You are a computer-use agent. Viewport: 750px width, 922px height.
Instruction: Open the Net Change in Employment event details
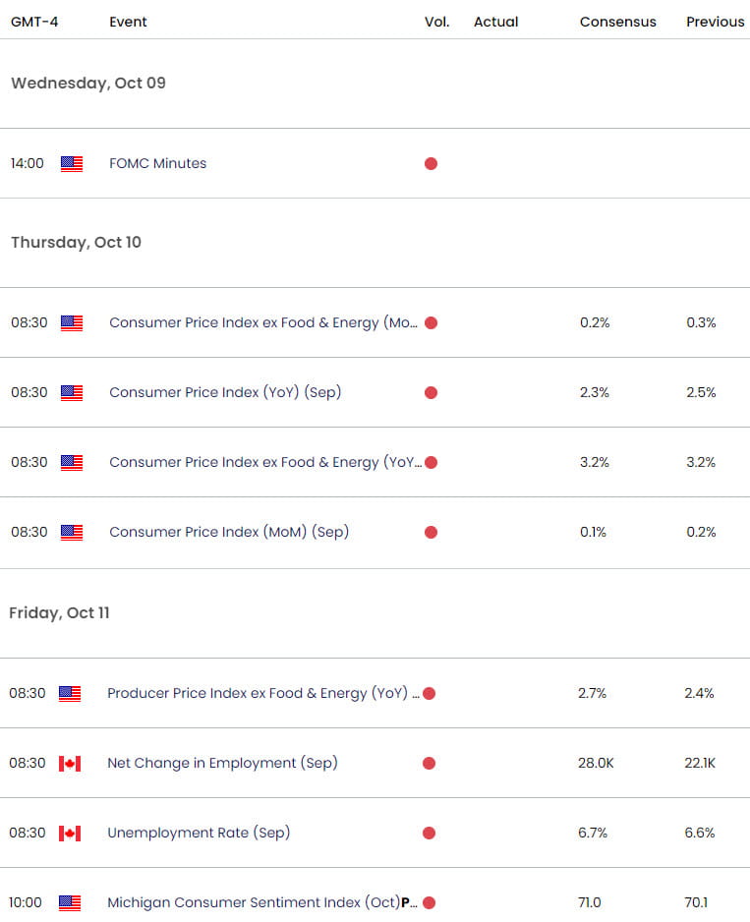click(222, 763)
